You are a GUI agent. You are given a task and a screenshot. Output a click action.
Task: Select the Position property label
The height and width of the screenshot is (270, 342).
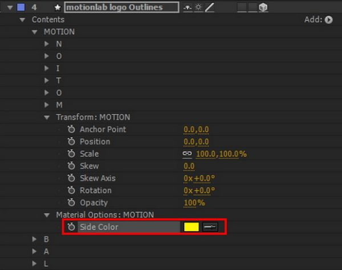coord(95,142)
